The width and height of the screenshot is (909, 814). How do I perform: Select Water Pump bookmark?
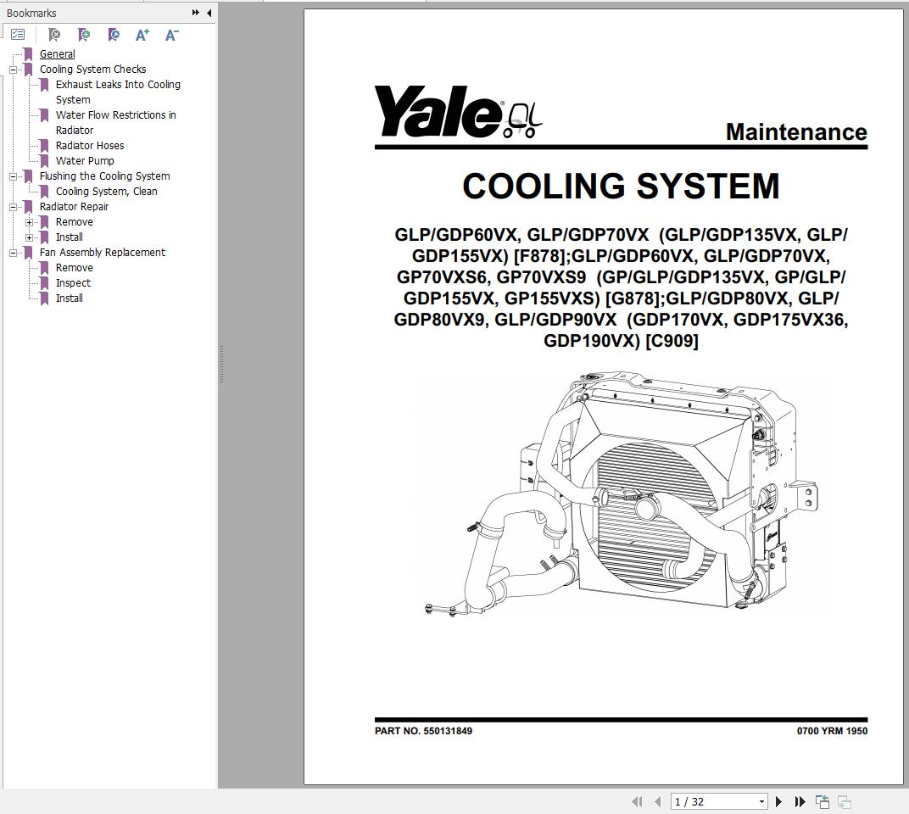[x=85, y=160]
